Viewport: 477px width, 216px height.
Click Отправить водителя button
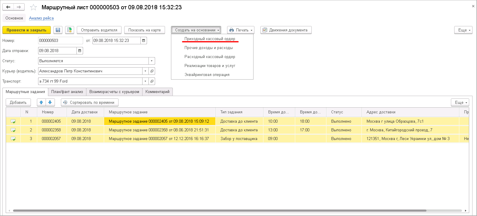tap(99, 30)
